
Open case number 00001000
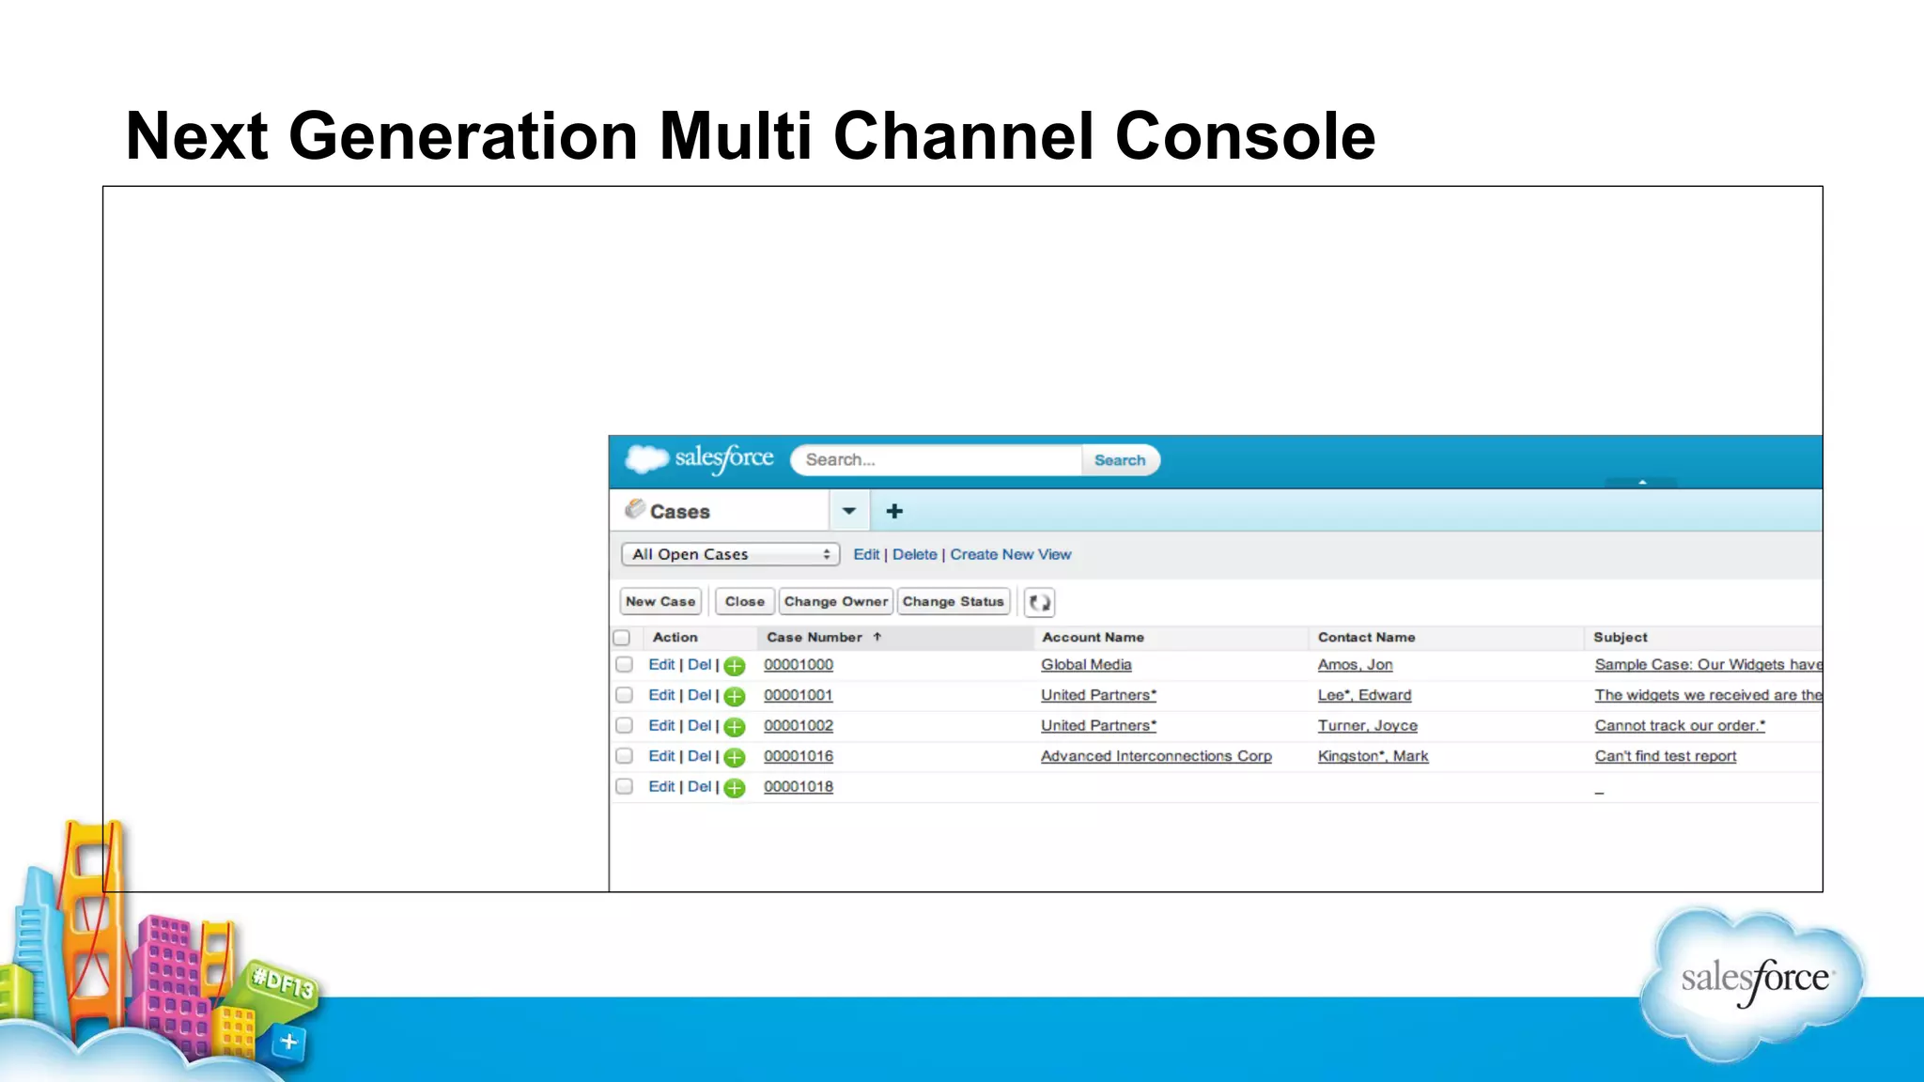click(799, 664)
